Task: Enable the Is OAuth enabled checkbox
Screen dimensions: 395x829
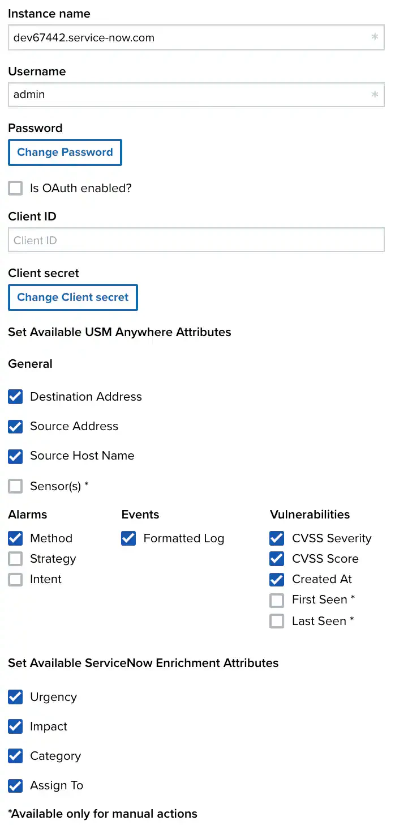Action: coord(15,188)
